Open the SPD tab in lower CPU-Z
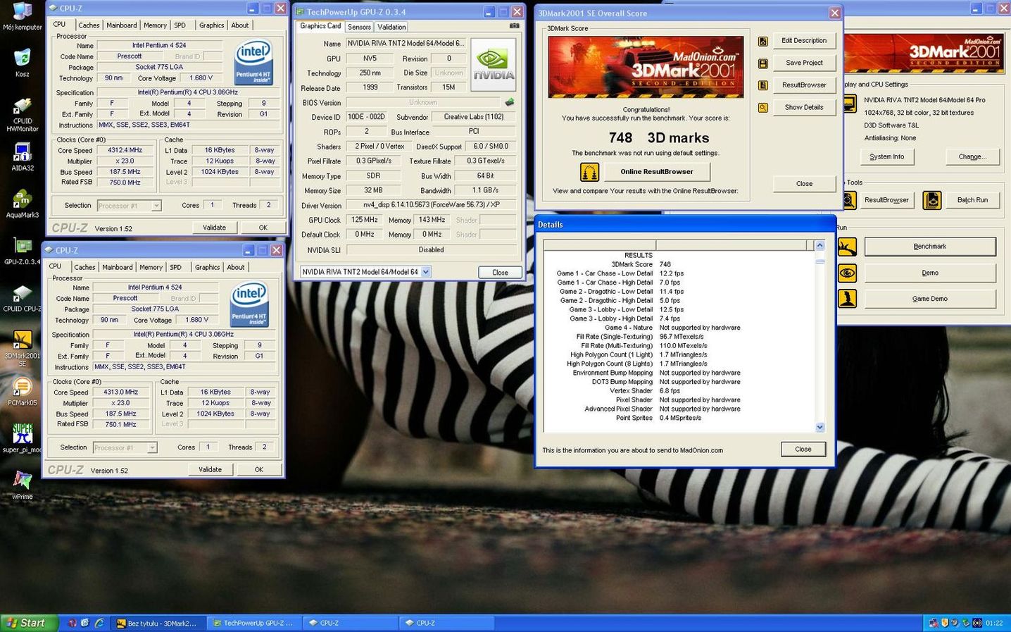The height and width of the screenshot is (632, 1011). coord(176,268)
